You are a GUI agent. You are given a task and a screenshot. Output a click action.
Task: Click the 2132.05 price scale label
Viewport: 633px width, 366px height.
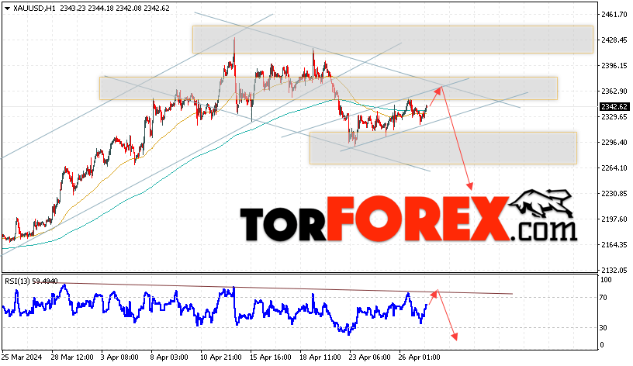click(614, 270)
